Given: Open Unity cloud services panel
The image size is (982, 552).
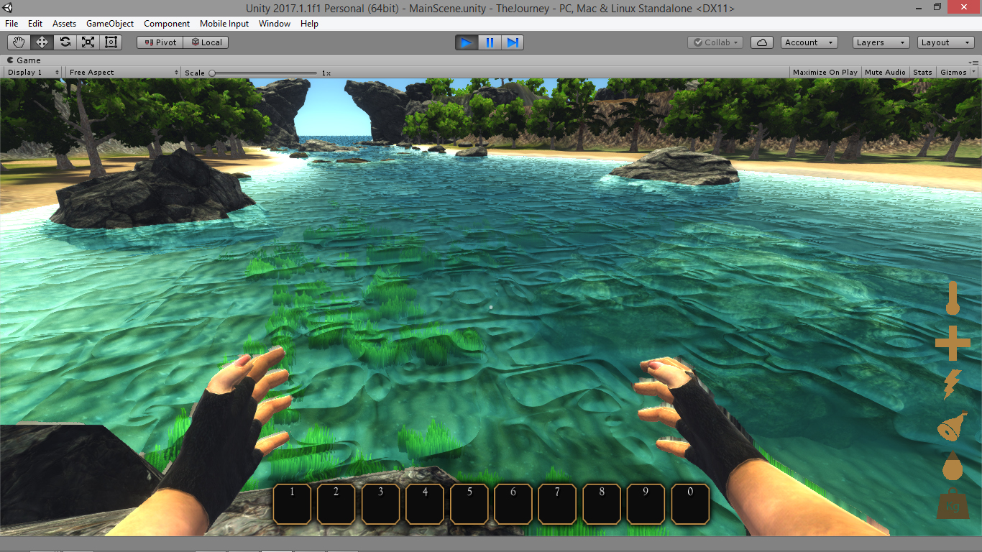Looking at the screenshot, I should tap(762, 42).
